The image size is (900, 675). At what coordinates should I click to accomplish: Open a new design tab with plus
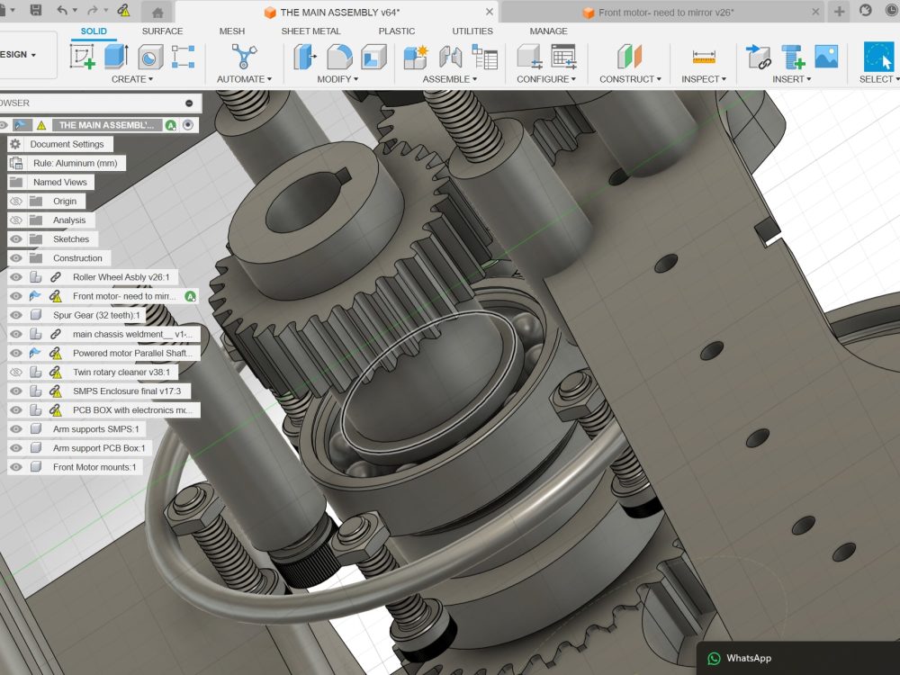pyautogui.click(x=839, y=11)
